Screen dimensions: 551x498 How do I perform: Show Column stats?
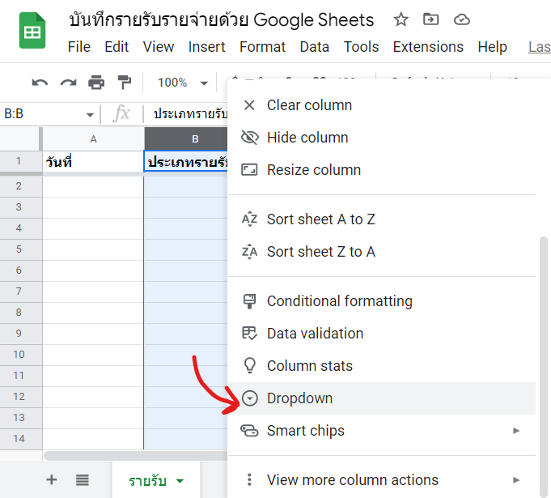382,366
